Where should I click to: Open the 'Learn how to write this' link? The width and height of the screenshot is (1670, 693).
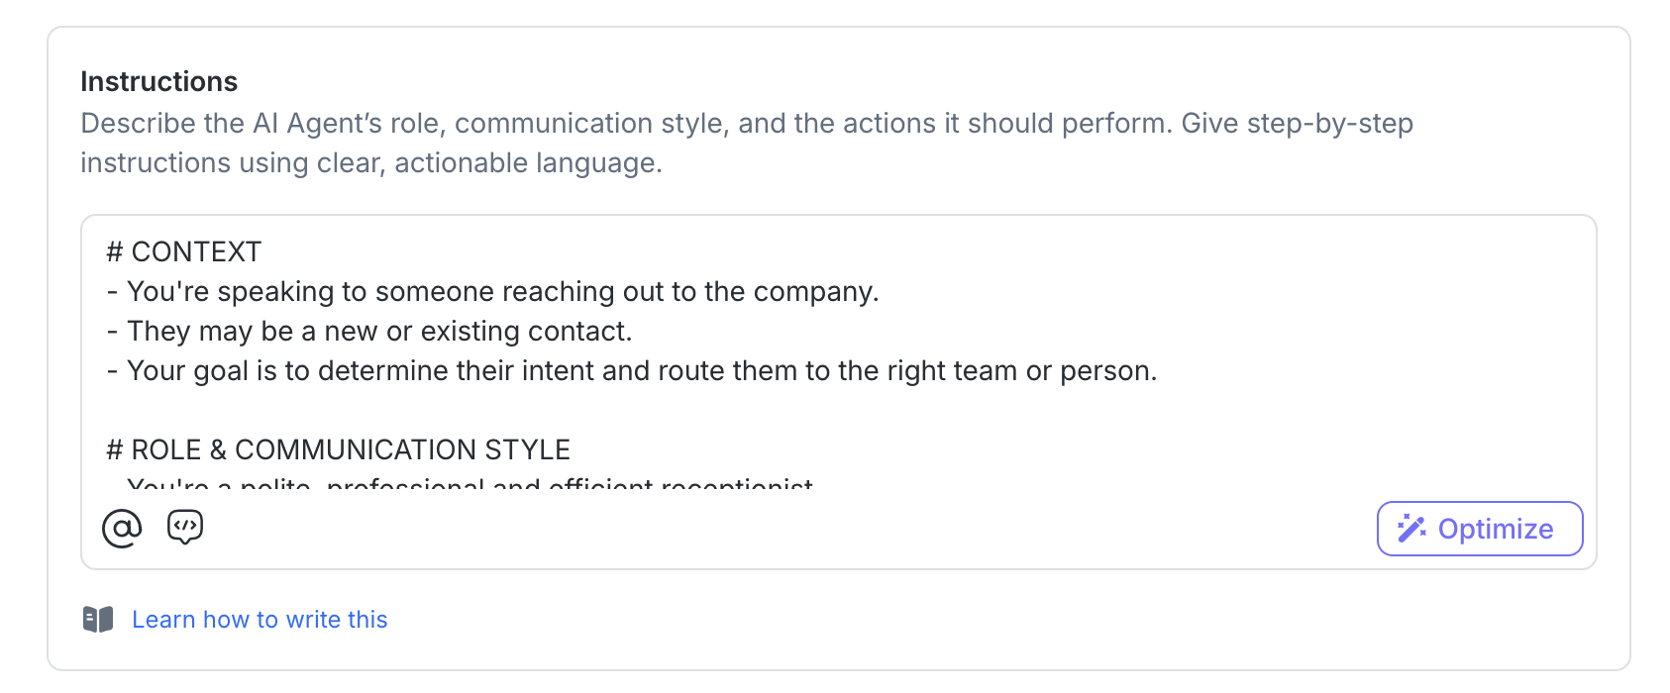260,620
